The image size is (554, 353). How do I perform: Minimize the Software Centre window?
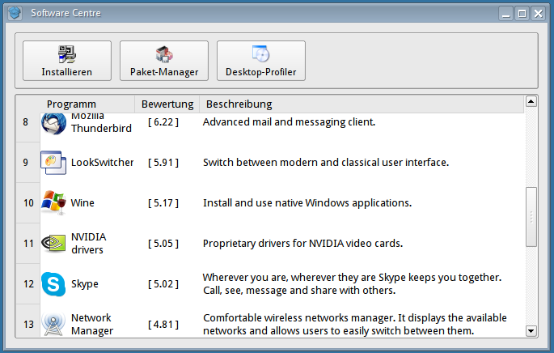pyautogui.click(x=506, y=14)
